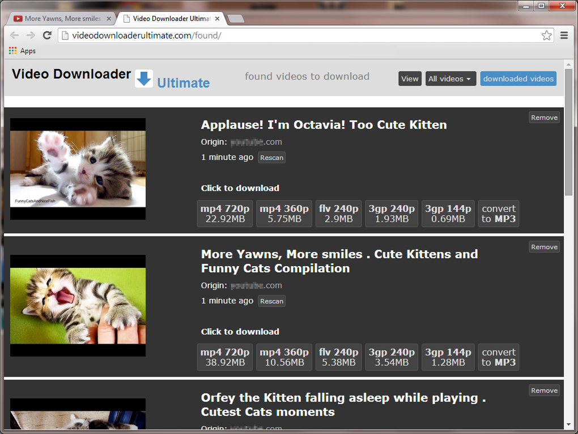Download Octavia video as mp4 360p 5.75MB

point(284,214)
